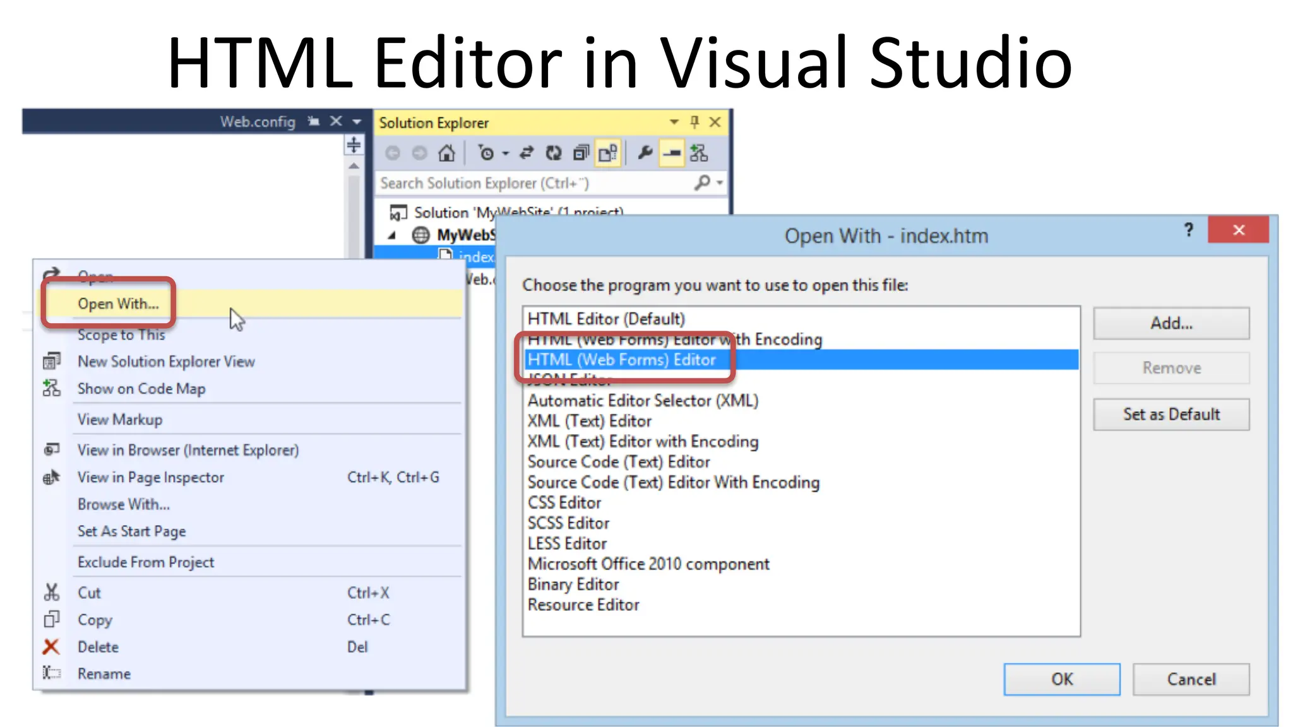Select the Web.config document tab
This screenshot has width=1293, height=727.
[x=258, y=121]
